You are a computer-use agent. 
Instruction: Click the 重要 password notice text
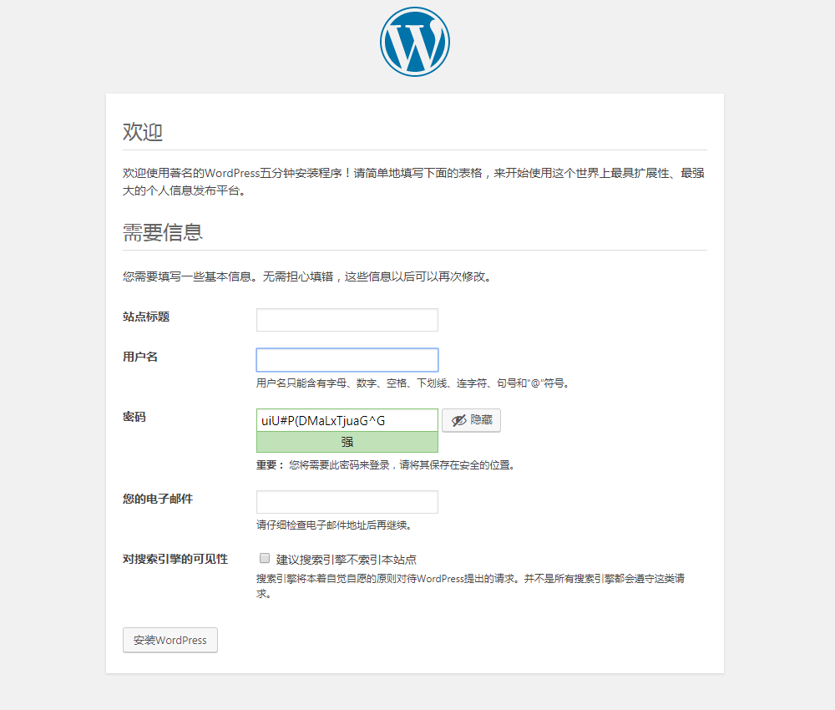[x=386, y=465]
